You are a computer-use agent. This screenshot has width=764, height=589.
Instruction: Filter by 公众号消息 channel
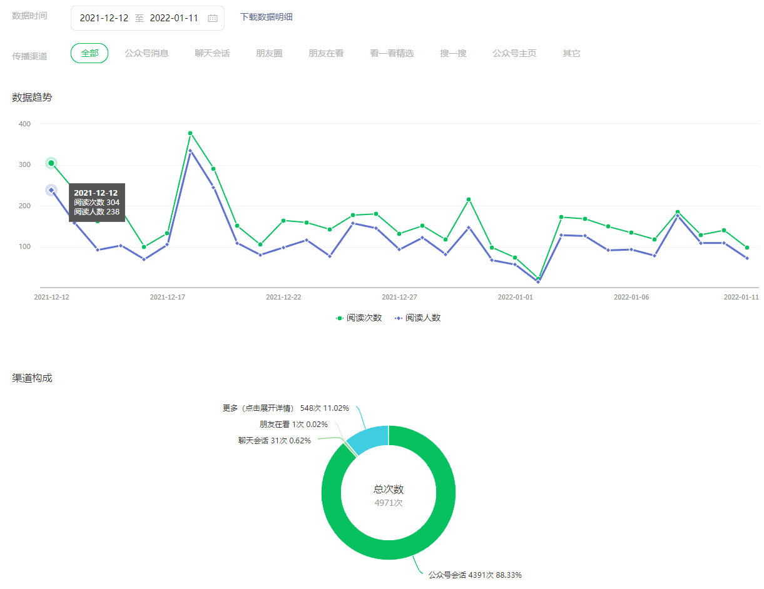click(x=146, y=53)
